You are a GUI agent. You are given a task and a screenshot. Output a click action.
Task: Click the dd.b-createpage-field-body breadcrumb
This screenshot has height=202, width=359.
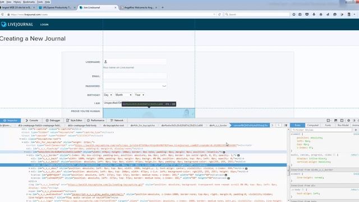coord(82,126)
